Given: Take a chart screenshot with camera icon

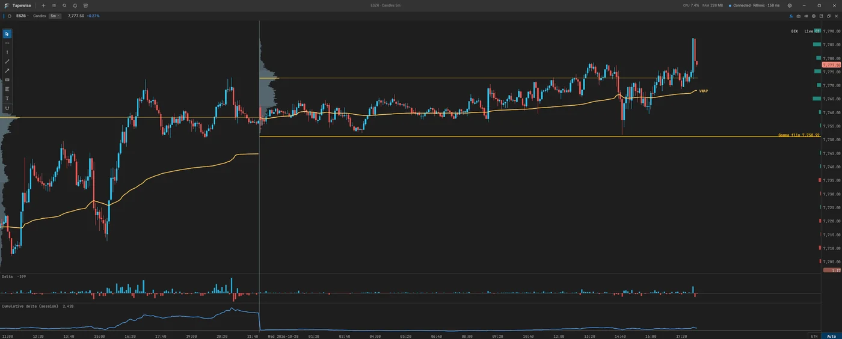Looking at the screenshot, I should (x=799, y=16).
